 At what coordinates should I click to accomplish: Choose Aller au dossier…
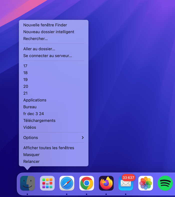click(x=54, y=49)
